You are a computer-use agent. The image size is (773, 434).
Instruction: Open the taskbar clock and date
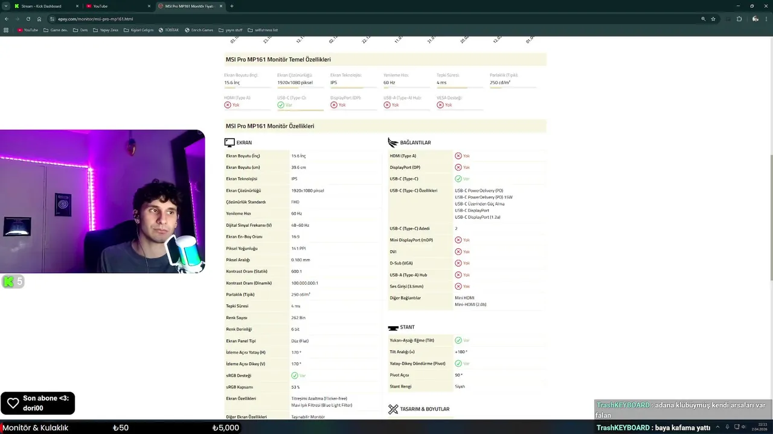[760, 427]
